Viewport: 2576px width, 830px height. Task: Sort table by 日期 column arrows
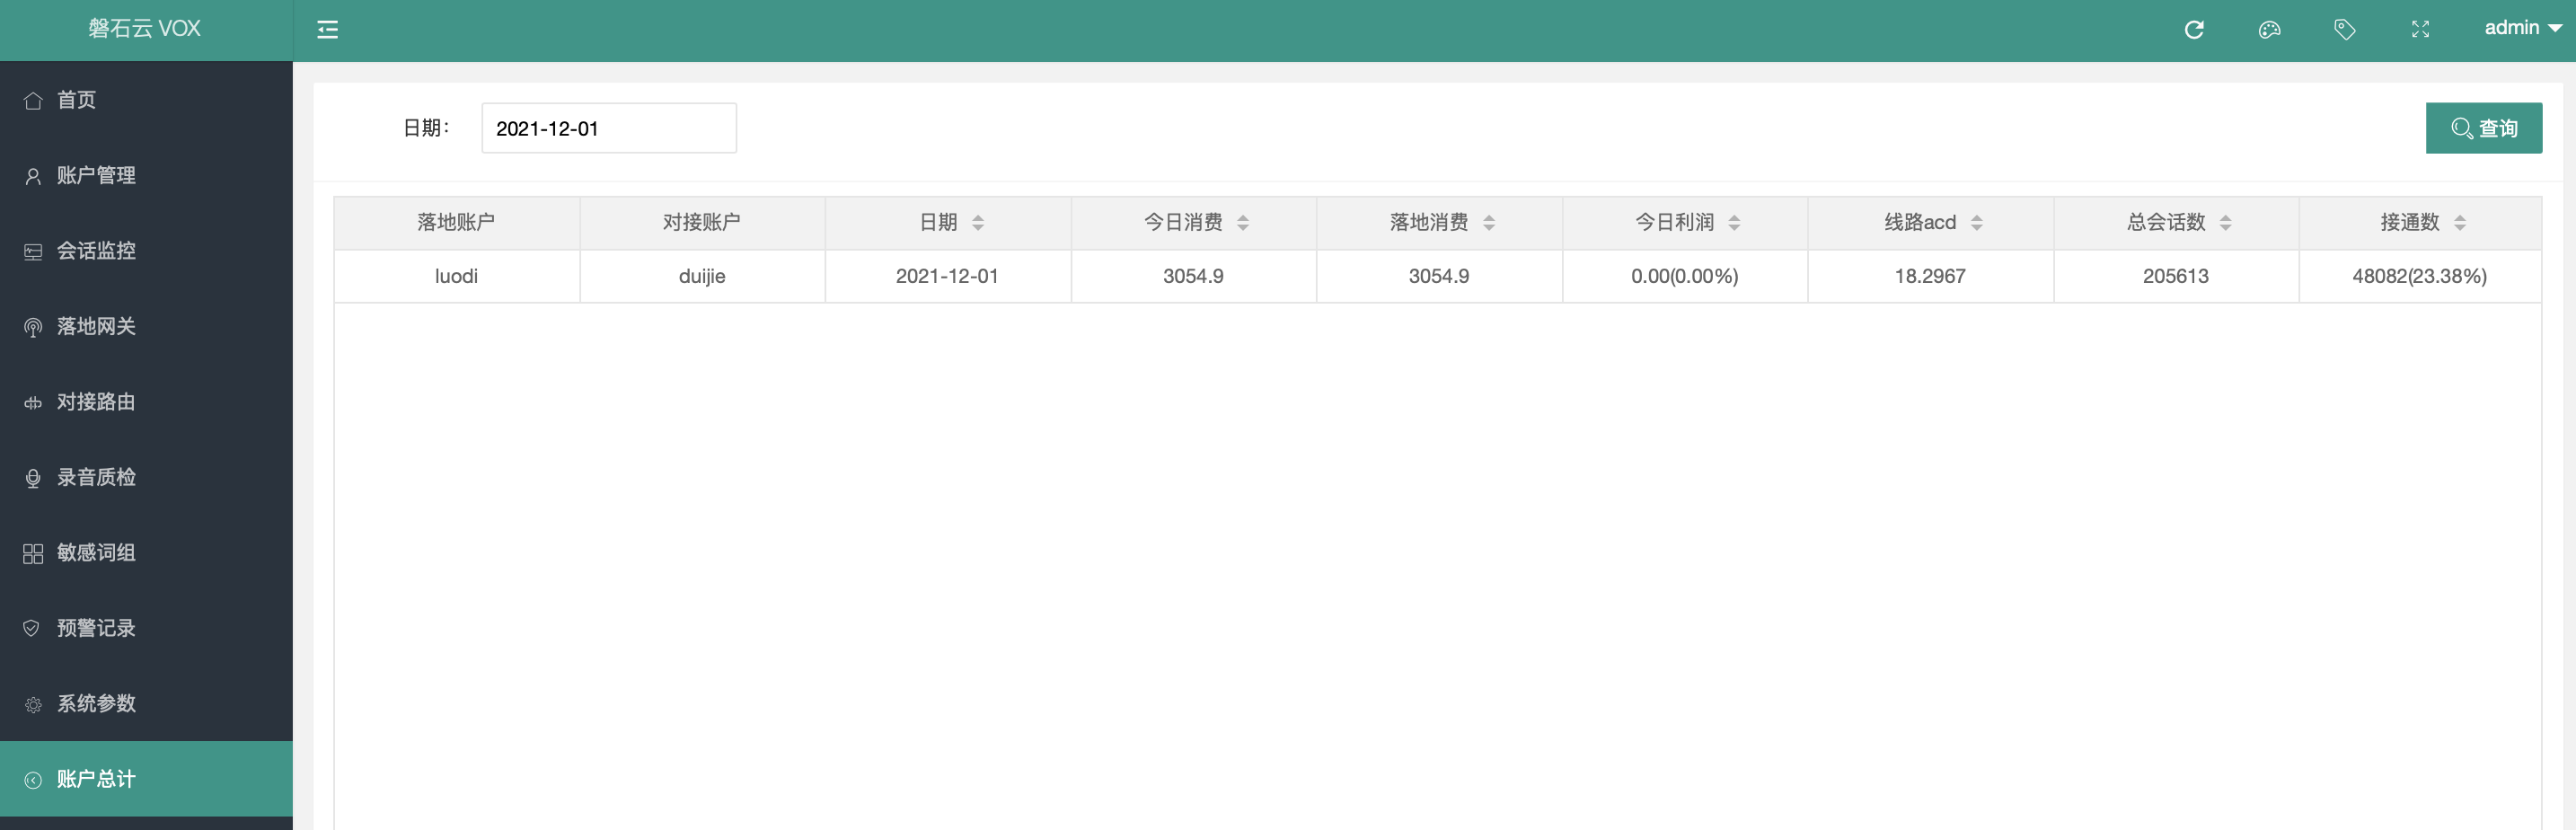click(x=978, y=222)
